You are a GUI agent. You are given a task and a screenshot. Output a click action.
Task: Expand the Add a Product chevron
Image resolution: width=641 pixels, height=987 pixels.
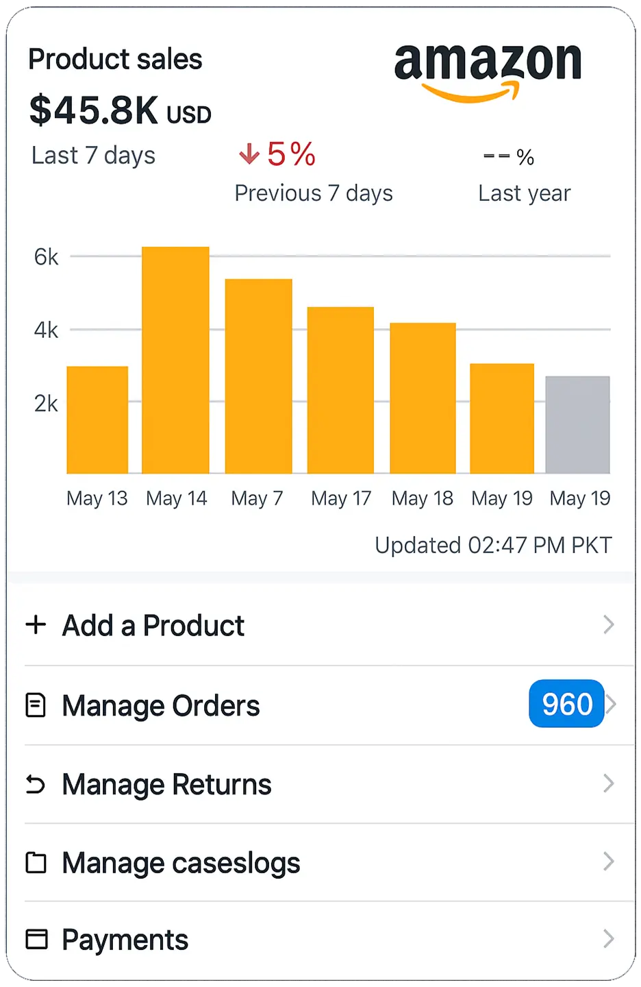[608, 624]
